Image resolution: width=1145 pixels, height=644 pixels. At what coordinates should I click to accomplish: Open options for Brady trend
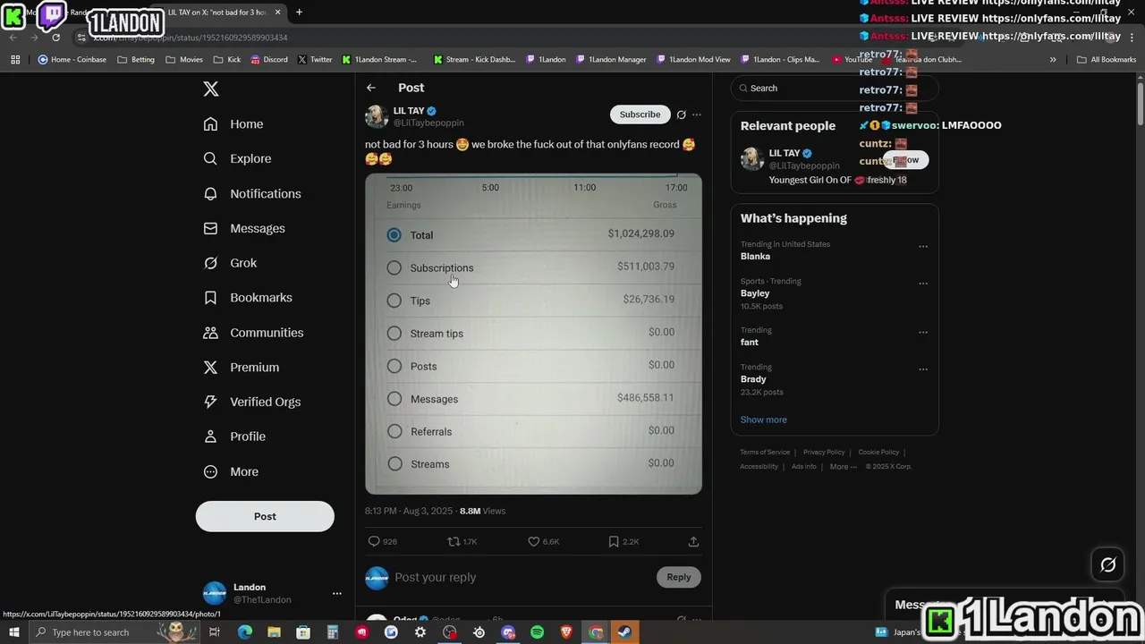[923, 369]
